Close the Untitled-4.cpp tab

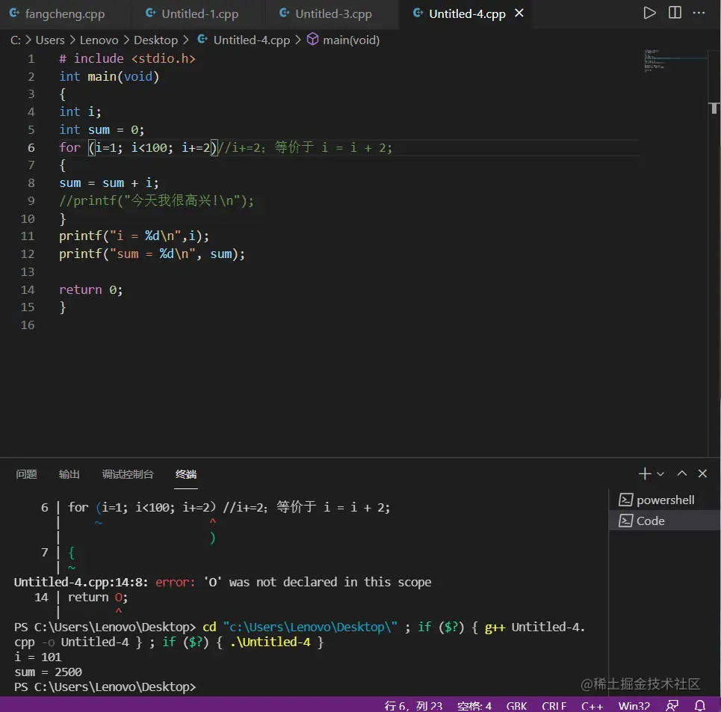click(519, 13)
